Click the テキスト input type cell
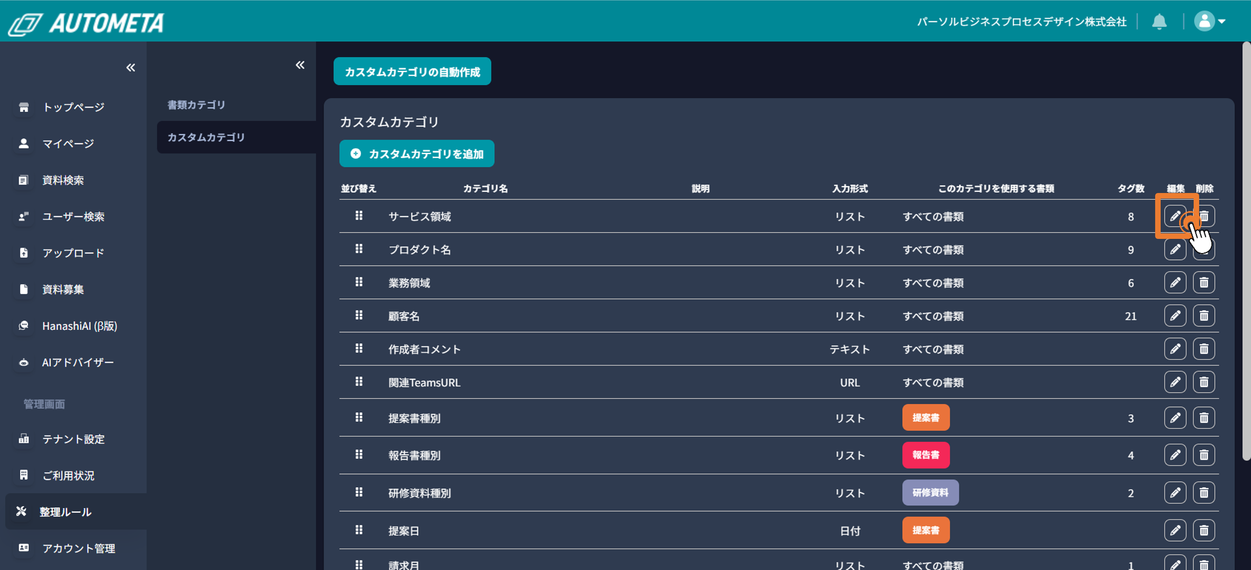Viewport: 1251px width, 570px height. click(849, 349)
